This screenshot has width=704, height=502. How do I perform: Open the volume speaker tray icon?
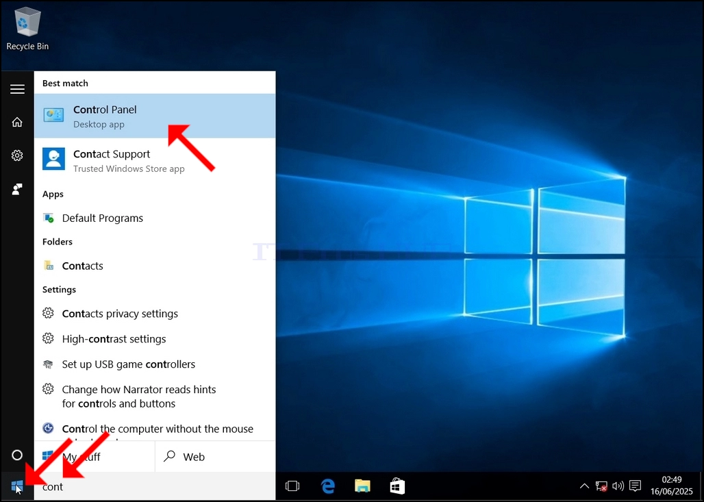point(618,486)
